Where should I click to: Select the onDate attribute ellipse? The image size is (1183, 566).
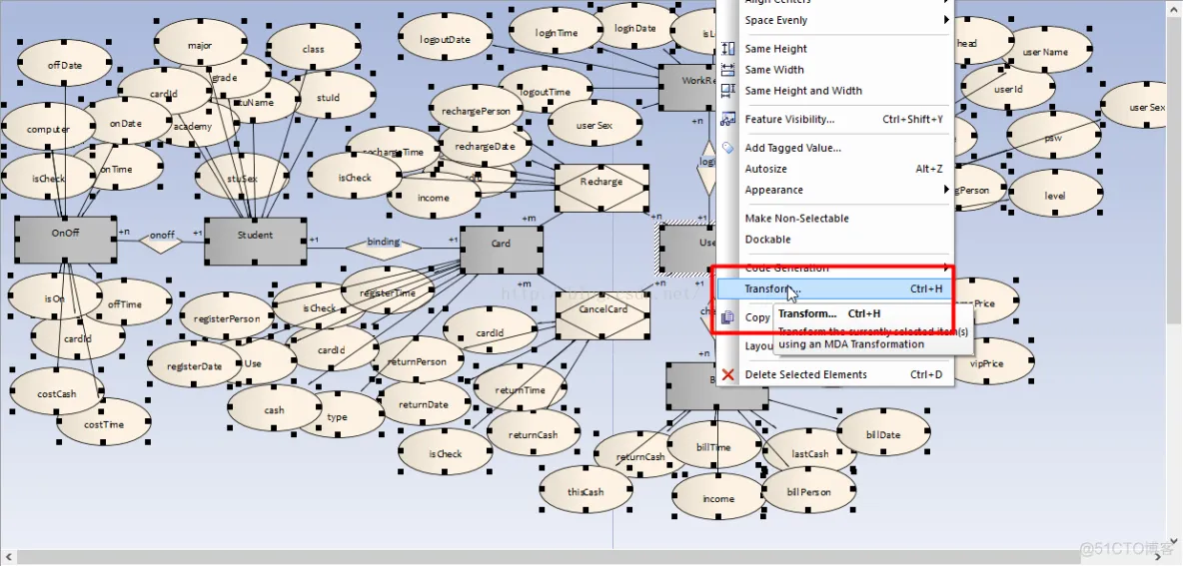click(126, 122)
